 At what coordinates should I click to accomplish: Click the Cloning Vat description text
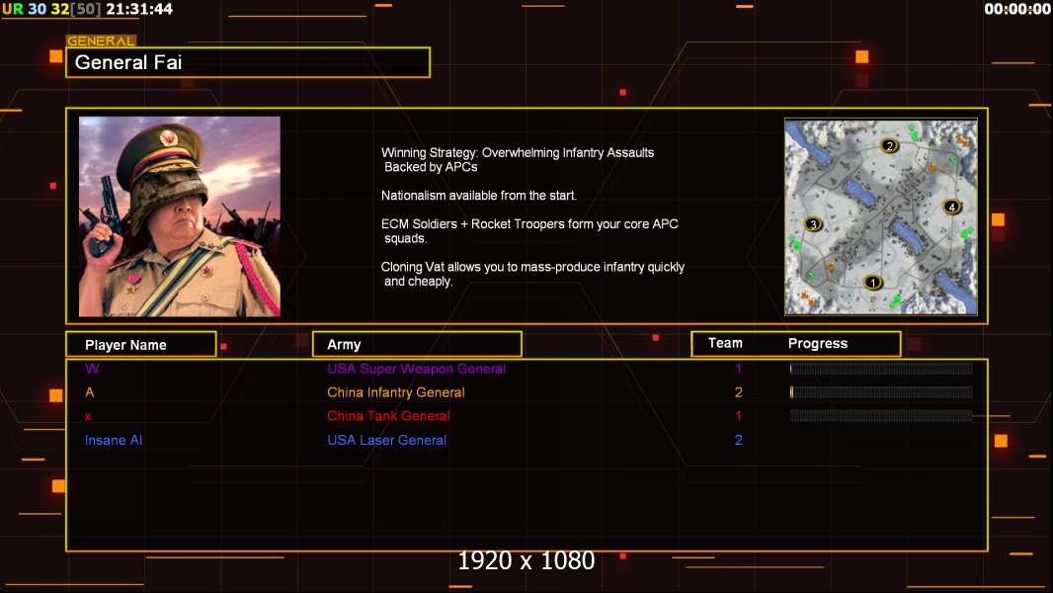coord(532,274)
